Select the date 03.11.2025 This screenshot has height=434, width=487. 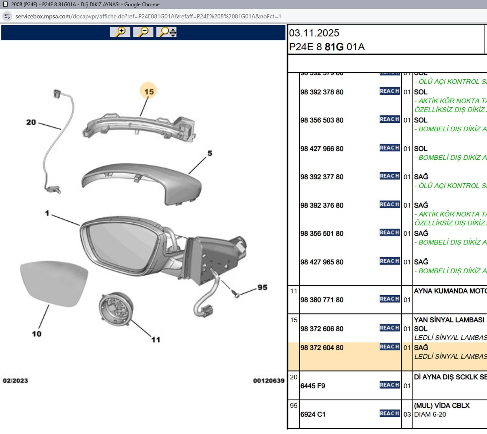pos(314,33)
